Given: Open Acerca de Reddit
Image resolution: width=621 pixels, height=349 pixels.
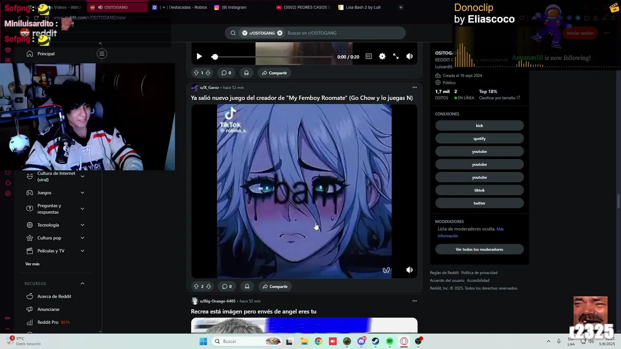Looking at the screenshot, I should [54, 296].
